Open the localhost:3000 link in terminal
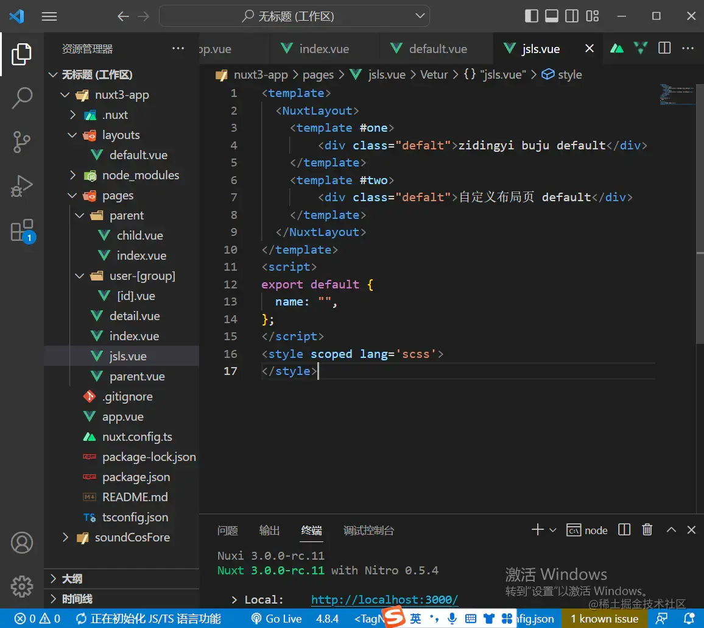Screen dimensions: 704x628 coord(384,600)
